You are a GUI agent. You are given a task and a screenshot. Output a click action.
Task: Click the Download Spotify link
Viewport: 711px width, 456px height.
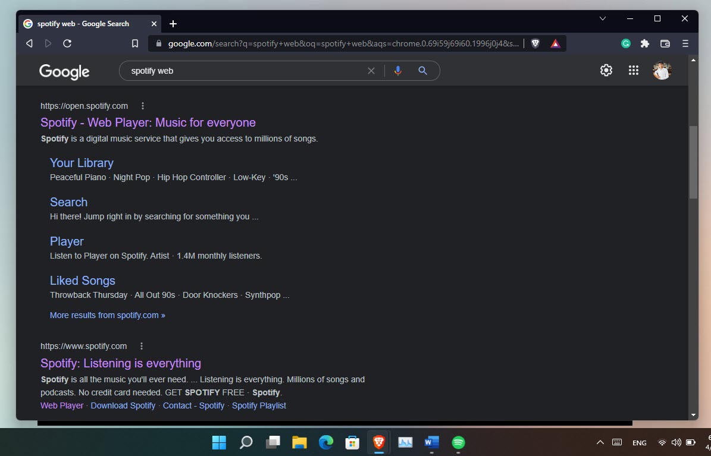(x=123, y=405)
